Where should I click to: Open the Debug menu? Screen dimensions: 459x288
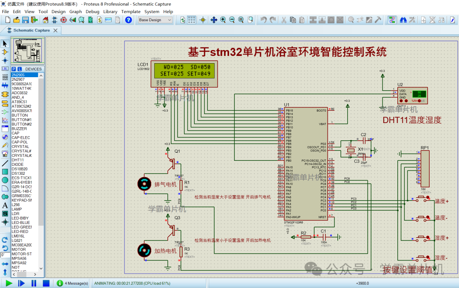click(x=93, y=12)
